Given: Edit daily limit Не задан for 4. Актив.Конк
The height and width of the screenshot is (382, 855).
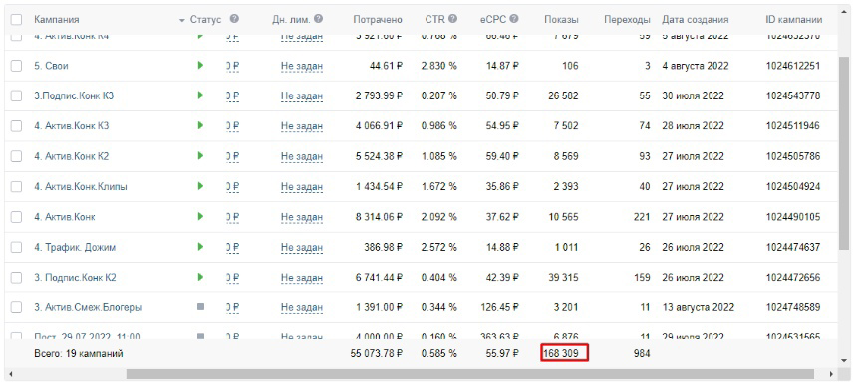Looking at the screenshot, I should click(x=302, y=217).
